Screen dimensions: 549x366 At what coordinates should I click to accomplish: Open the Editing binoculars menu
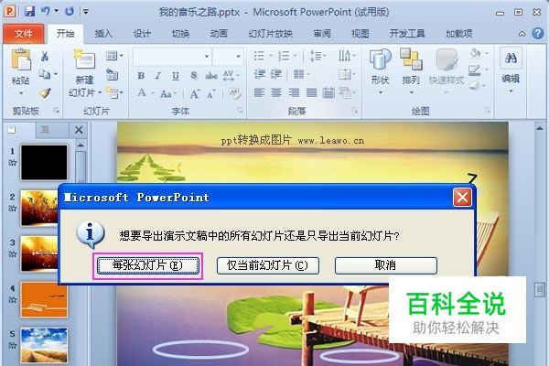click(x=511, y=70)
